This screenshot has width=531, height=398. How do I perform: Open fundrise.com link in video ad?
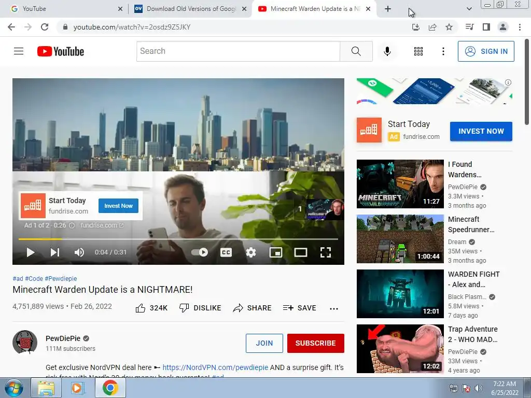click(x=102, y=225)
